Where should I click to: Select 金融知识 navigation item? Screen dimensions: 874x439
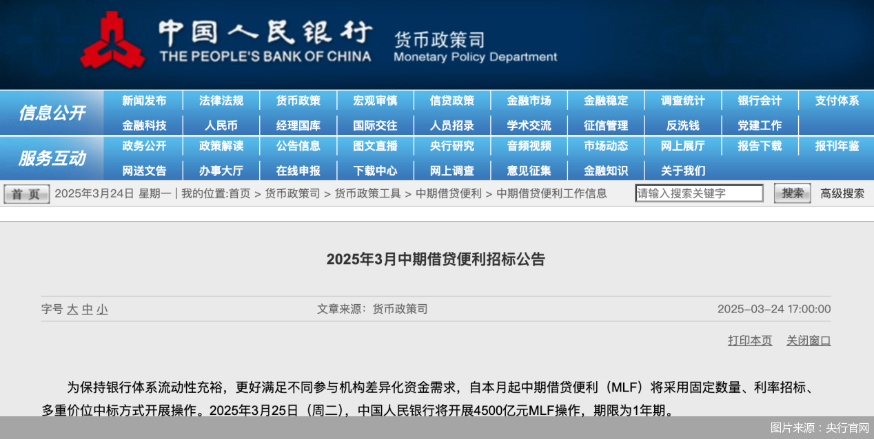point(606,171)
